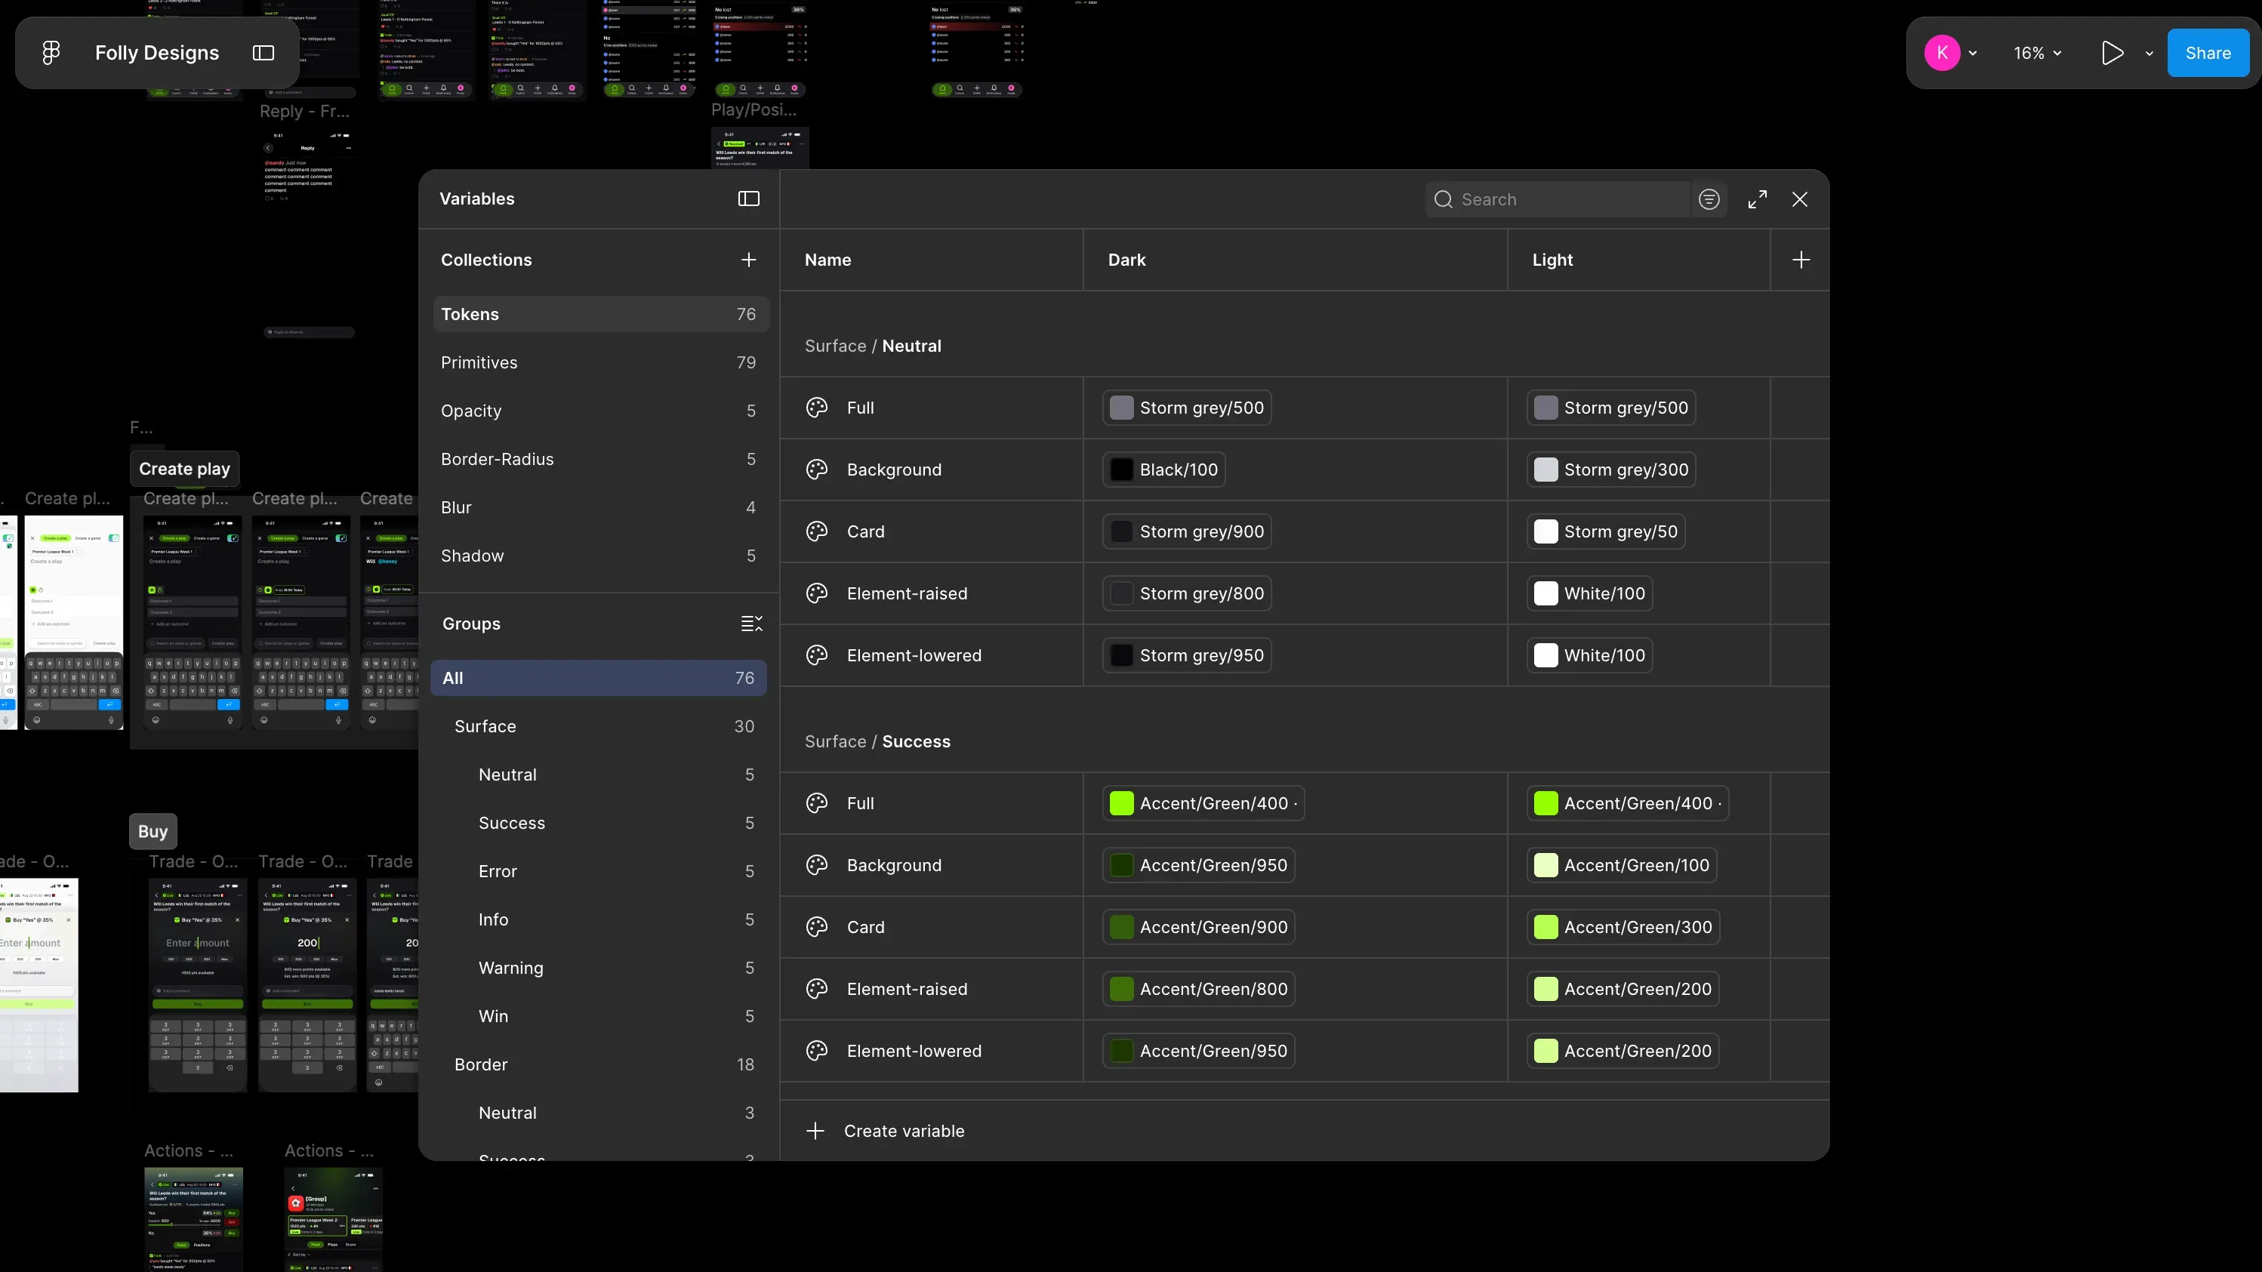This screenshot has height=1272, width=2262.
Task: Click Dark Storm grey/900 swatch for Card
Action: [x=1187, y=532]
